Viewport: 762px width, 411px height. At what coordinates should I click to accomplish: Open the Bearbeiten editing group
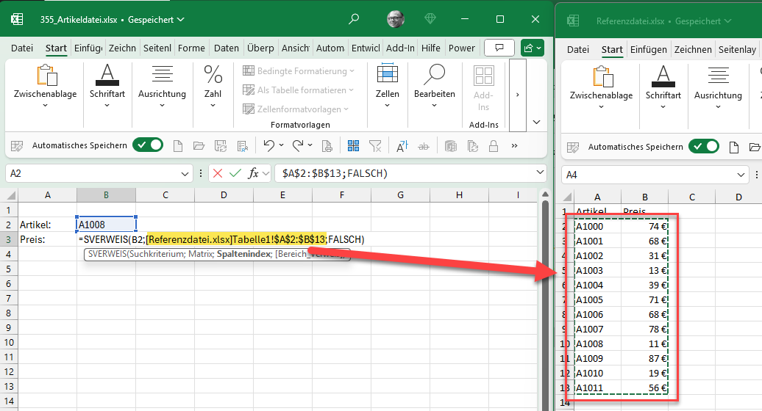[x=434, y=85]
